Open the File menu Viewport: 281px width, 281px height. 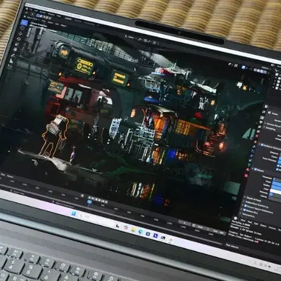click(x=31, y=9)
